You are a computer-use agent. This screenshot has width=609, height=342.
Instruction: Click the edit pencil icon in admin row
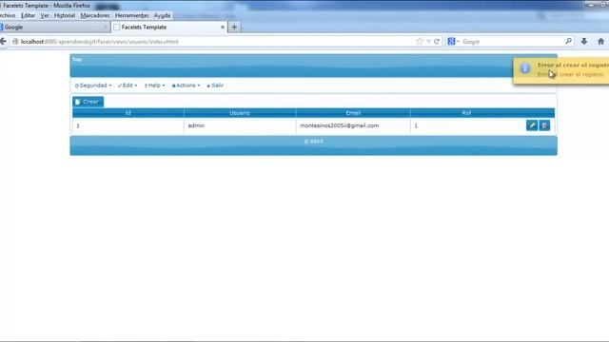point(532,125)
